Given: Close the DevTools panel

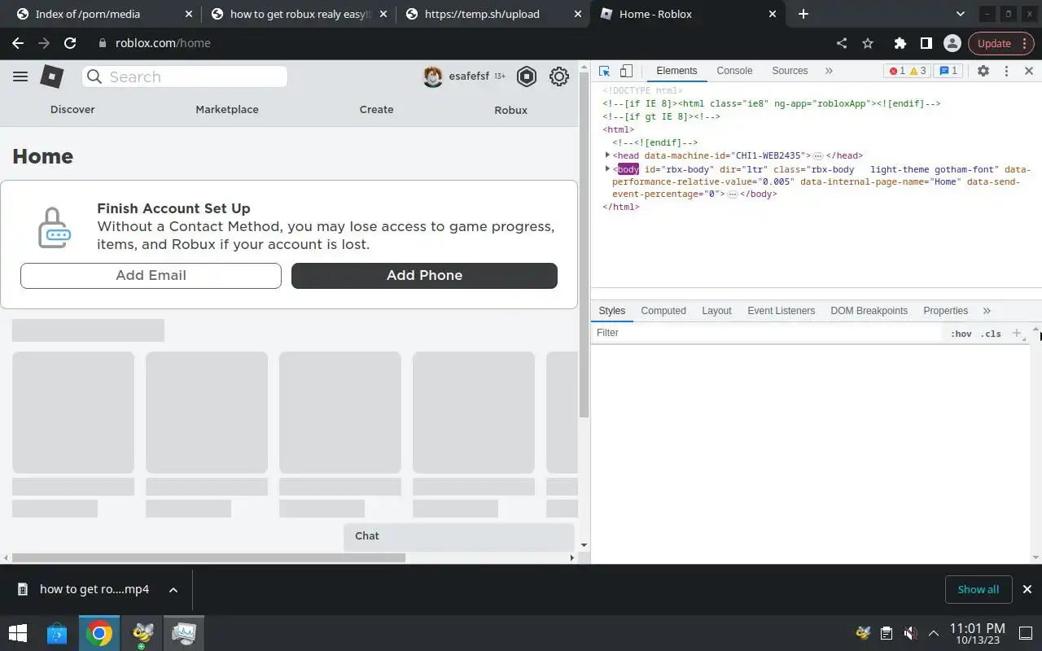Looking at the screenshot, I should click(x=1028, y=71).
